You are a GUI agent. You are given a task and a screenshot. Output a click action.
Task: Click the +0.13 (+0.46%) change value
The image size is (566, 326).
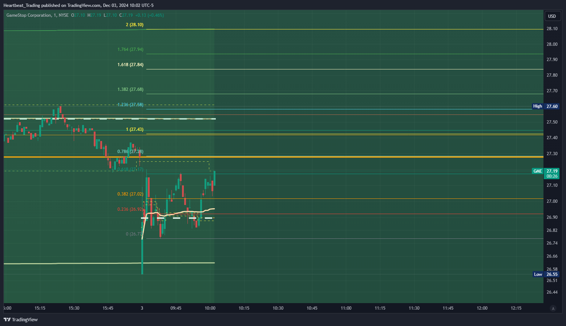click(x=149, y=15)
